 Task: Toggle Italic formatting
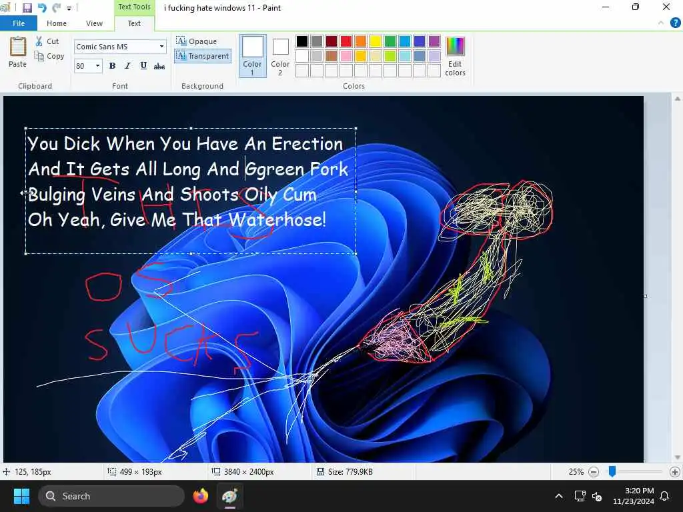127,66
